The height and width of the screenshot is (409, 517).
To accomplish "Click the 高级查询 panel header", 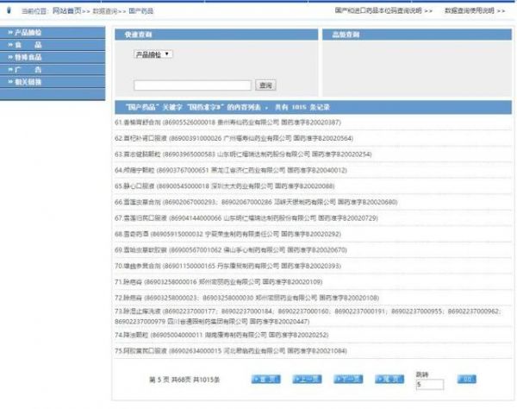I will (x=417, y=35).
